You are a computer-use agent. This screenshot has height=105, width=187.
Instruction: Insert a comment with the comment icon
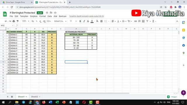click(x=139, y=21)
